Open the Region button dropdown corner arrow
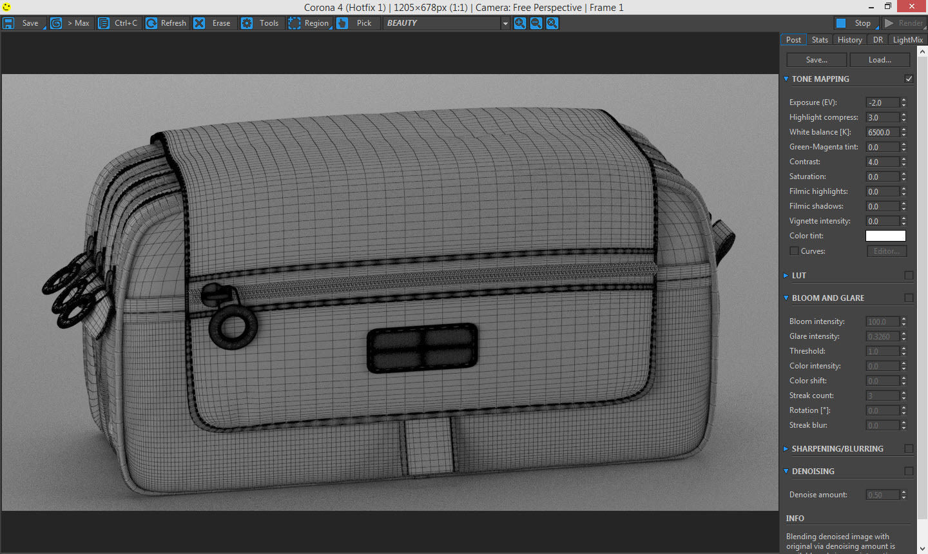This screenshot has width=928, height=554. (x=331, y=28)
